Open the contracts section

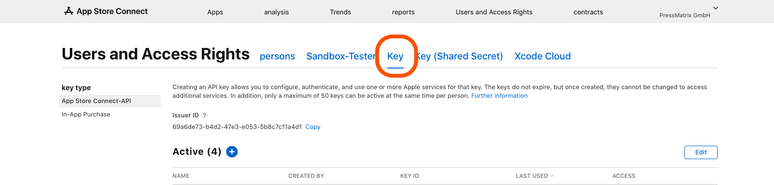pos(588,12)
